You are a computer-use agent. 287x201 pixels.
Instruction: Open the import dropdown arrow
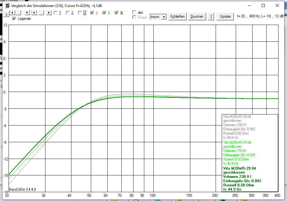pyautogui.click(x=164, y=17)
